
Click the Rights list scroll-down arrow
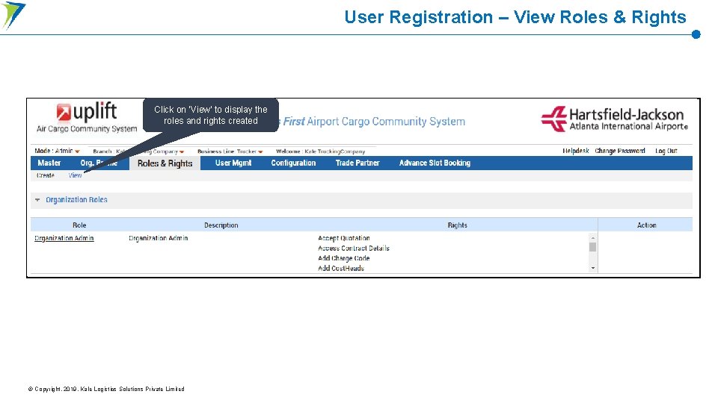pos(592,268)
